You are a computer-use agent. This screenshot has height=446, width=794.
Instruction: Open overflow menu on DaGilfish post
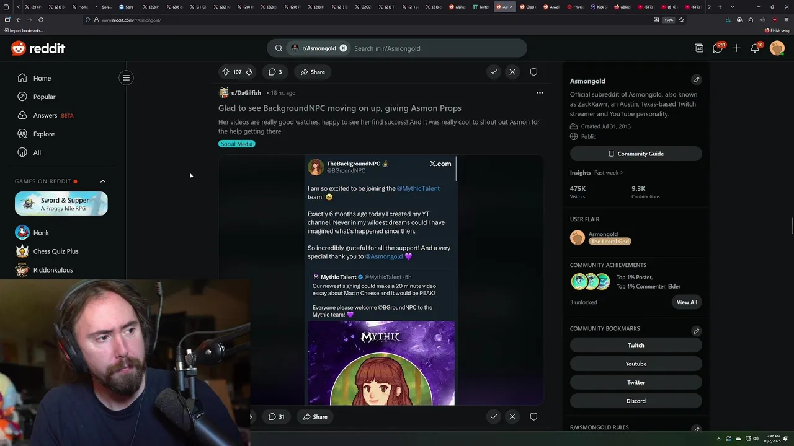click(540, 93)
